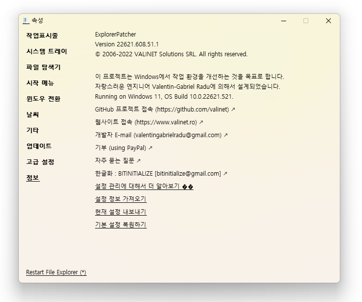Click 현재 설정 내보내기
The height and width of the screenshot is (302, 362).
121,212
